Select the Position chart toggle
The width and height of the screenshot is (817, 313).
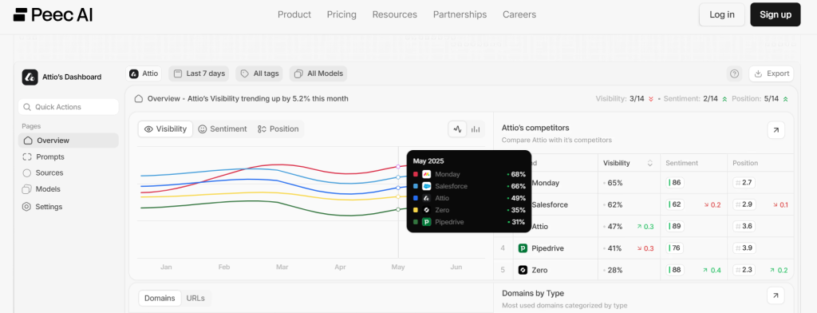coord(278,129)
